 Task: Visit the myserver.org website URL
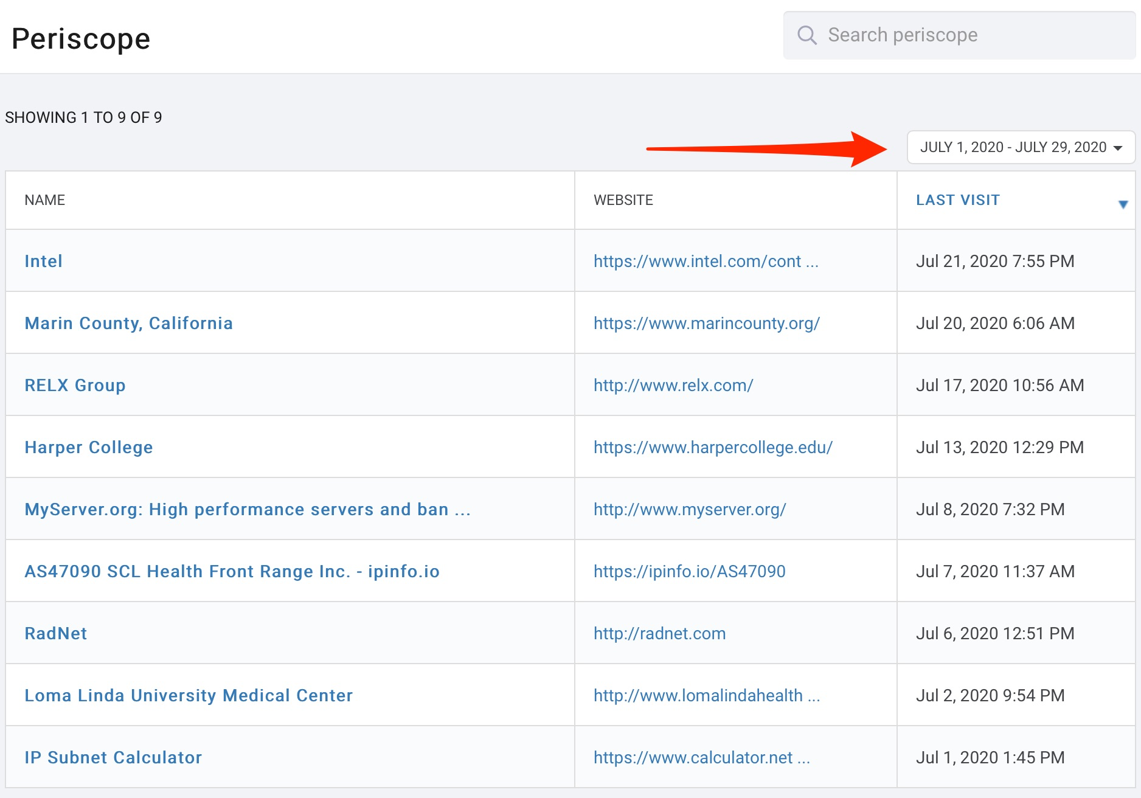[690, 509]
